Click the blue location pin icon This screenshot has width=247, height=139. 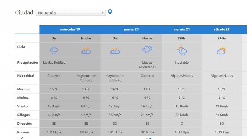110,12
